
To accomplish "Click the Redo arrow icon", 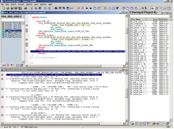I will (49, 8).
